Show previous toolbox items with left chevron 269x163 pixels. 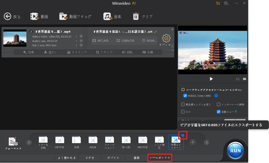pyautogui.click(x=29, y=142)
